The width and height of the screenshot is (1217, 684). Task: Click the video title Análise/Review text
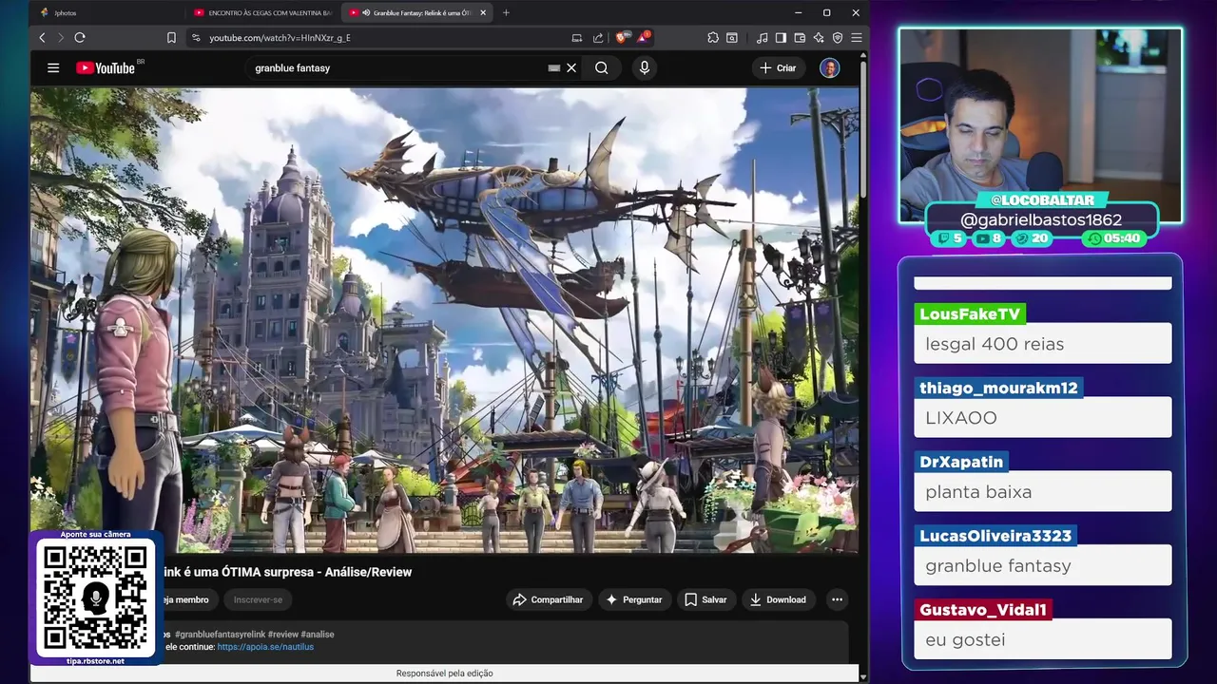369,572
